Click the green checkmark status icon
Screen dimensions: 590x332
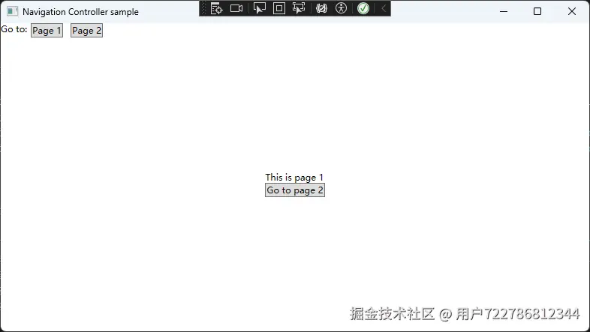point(363,8)
